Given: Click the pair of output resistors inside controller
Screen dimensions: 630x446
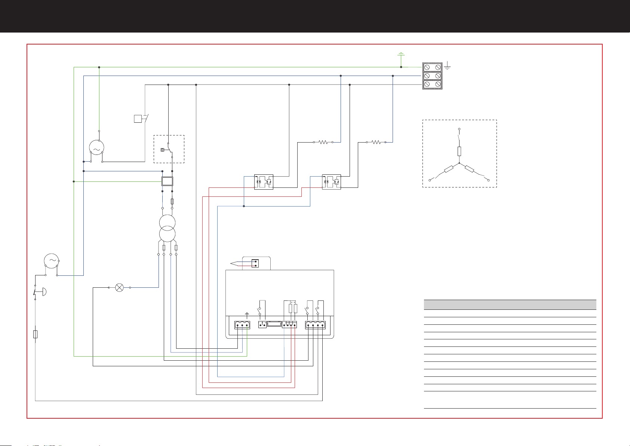Looking at the screenshot, I should click(293, 308).
